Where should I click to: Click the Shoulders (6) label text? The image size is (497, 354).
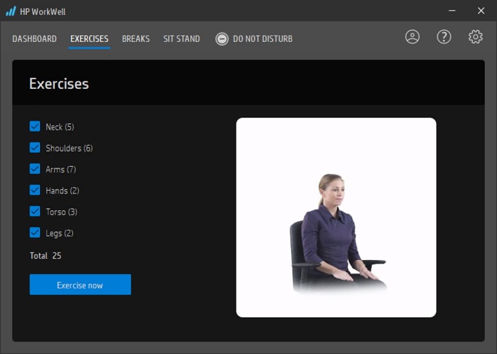point(69,148)
